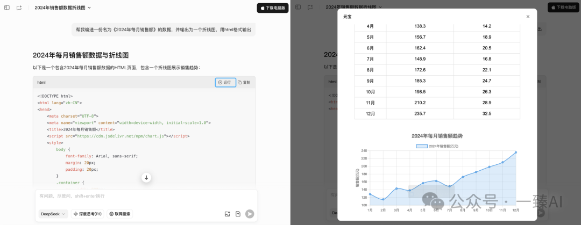The image size is (581, 225).
Task: Click the 2024年每月销售额趋势 chart title
Action: (437, 136)
